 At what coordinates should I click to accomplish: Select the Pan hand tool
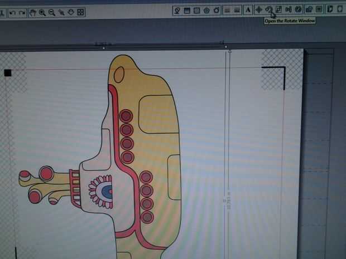(x=33, y=13)
